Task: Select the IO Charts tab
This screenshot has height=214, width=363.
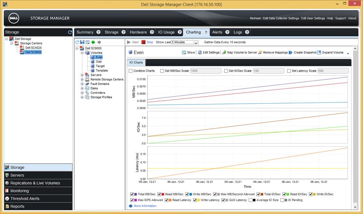Action: tap(136, 62)
